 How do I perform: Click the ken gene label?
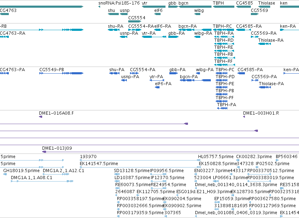tap(284, 3)
